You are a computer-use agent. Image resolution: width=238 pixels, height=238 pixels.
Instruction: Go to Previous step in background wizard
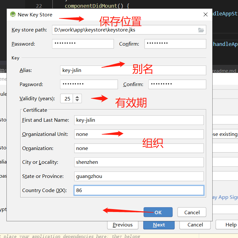click(123, 225)
